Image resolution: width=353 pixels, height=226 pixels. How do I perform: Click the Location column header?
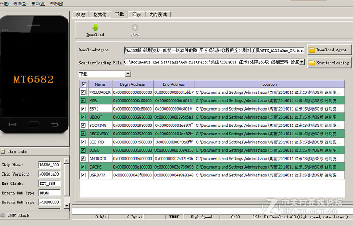[270, 84]
